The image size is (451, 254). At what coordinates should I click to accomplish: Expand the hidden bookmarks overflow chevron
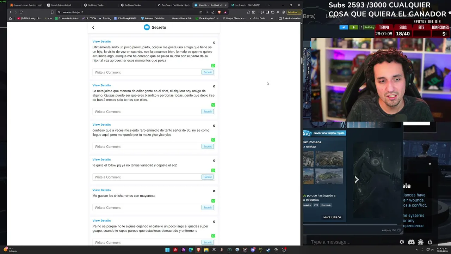click(x=272, y=18)
